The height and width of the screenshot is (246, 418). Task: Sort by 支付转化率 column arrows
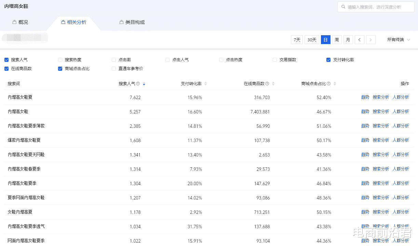click(205, 84)
